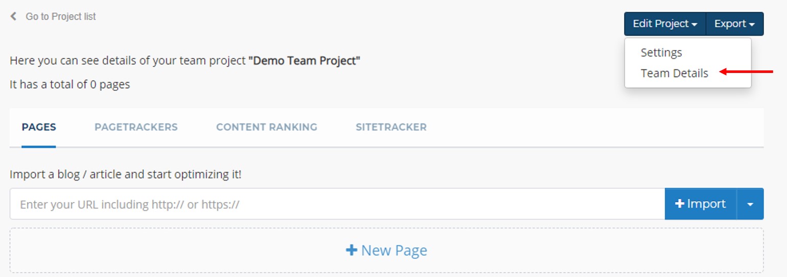The height and width of the screenshot is (277, 787).
Task: Click the back chevron icon
Action: 13,16
